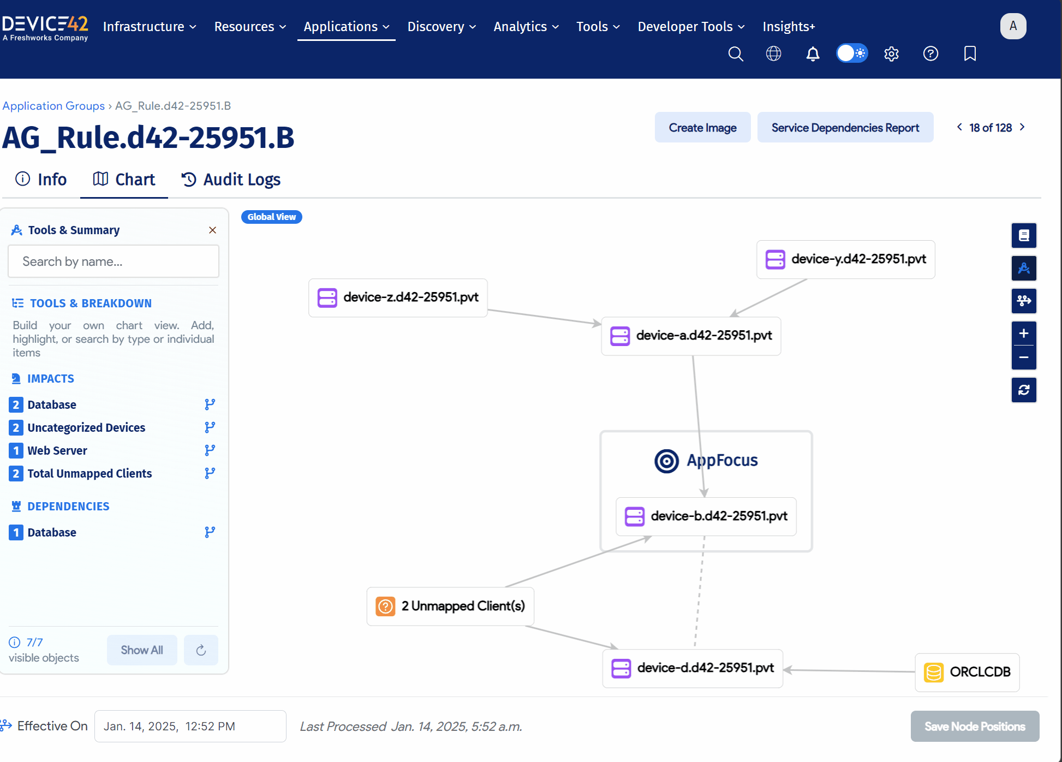The height and width of the screenshot is (762, 1062).
Task: Expand the Infrastructure dropdown menu
Action: click(149, 27)
